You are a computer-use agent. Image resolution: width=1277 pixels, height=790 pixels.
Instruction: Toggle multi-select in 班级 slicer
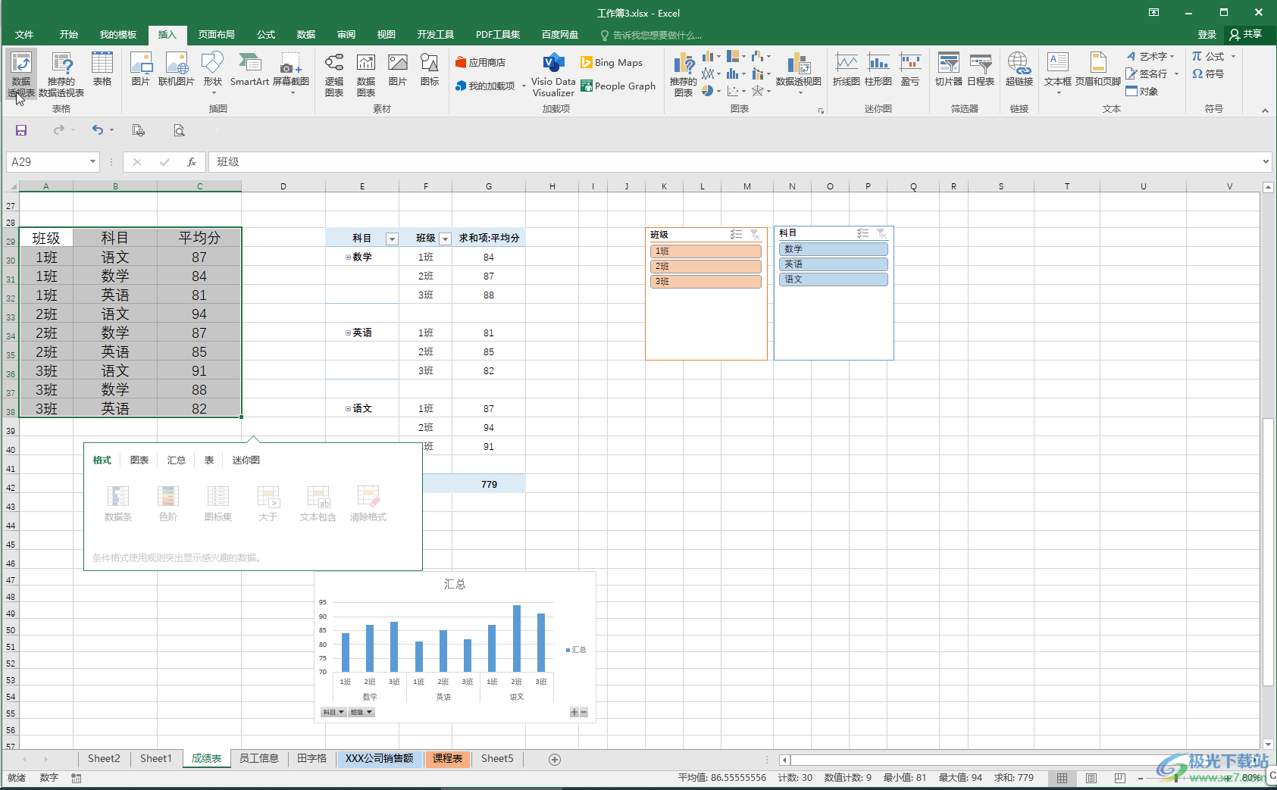(736, 235)
